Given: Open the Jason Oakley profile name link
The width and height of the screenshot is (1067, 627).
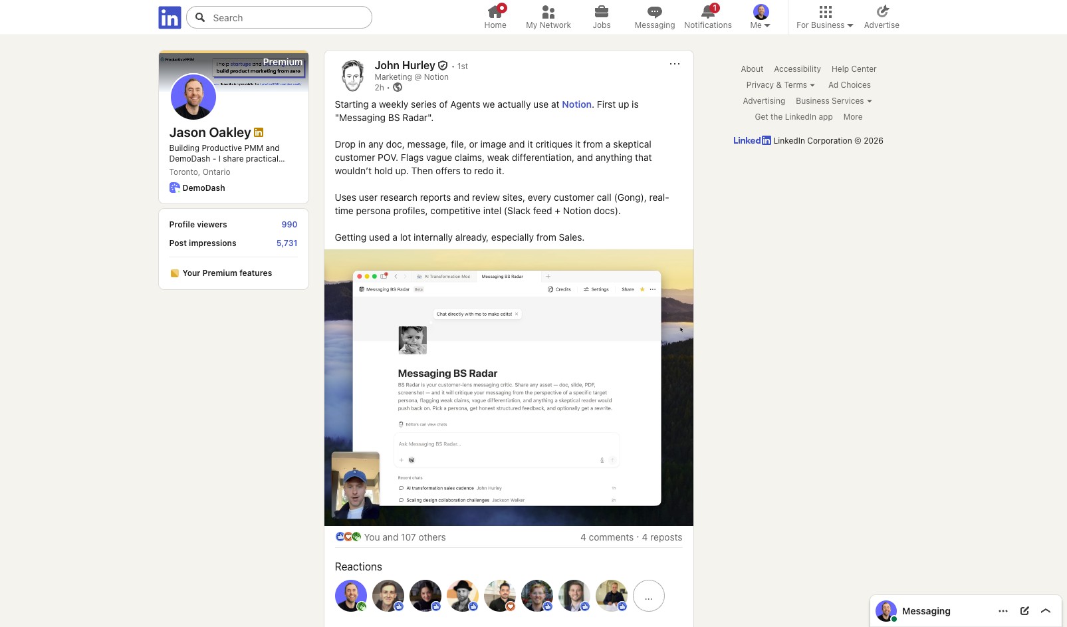Looking at the screenshot, I should click(210, 132).
